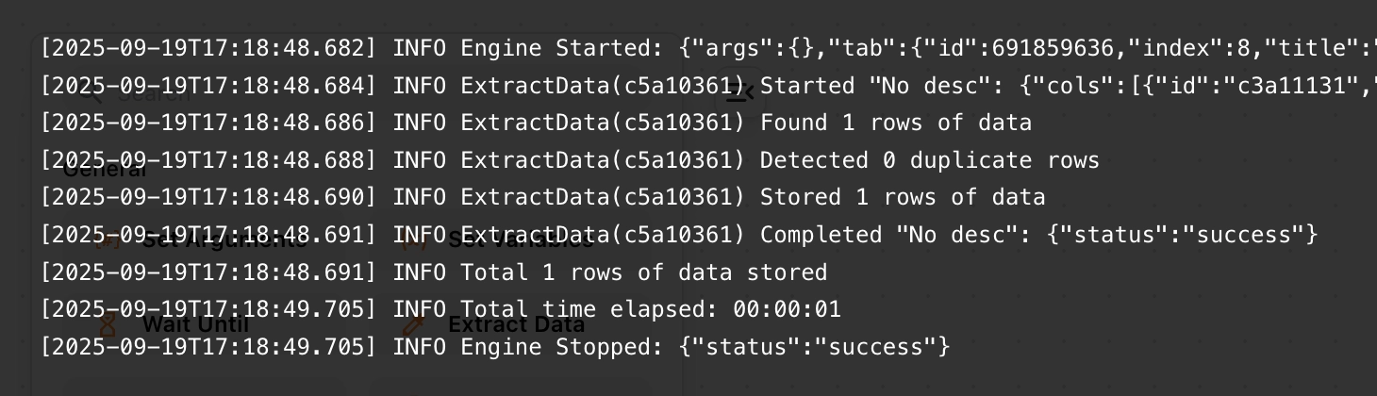Select the Extract Data pencil icon
The height and width of the screenshot is (396, 1377).
tap(413, 325)
